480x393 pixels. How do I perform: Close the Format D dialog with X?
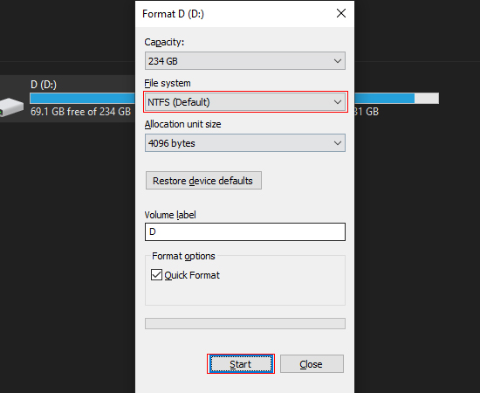tap(341, 13)
